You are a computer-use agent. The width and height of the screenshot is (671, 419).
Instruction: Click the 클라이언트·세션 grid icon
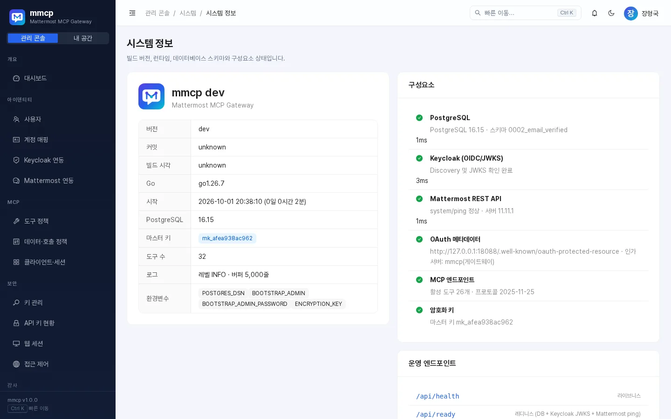(16, 262)
